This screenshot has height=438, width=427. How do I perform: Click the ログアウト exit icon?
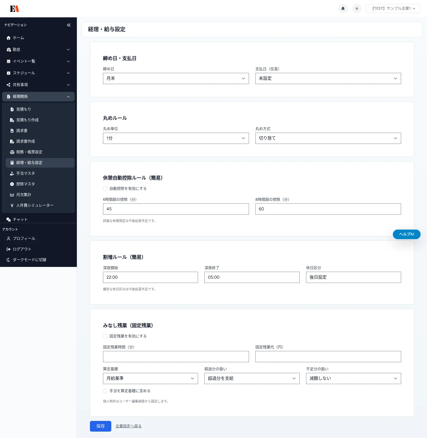[x=9, y=249]
